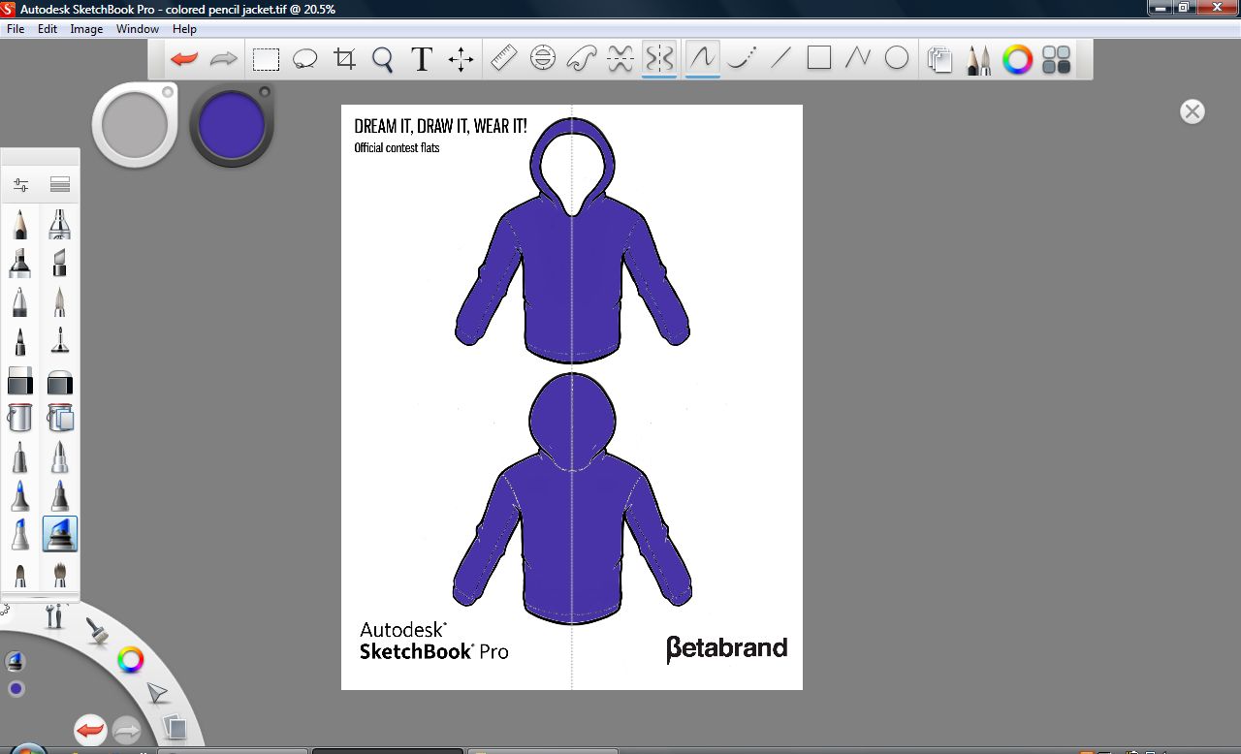Open the Colors wheel in the lagoon
Viewport: 1241px width, 754px height.
click(131, 661)
